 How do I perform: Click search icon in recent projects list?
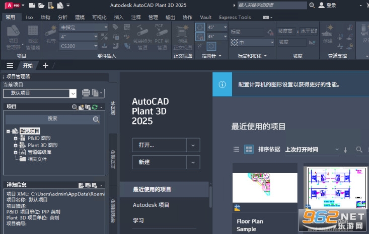[x=359, y=149]
